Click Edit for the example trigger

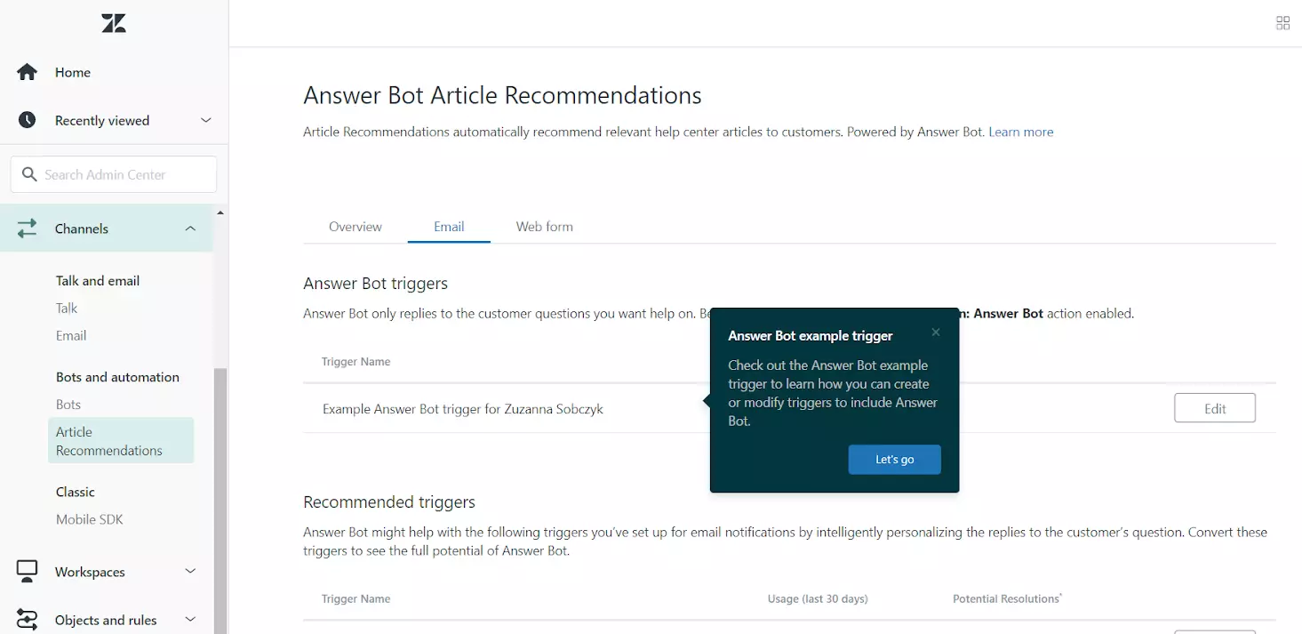[x=1214, y=408]
